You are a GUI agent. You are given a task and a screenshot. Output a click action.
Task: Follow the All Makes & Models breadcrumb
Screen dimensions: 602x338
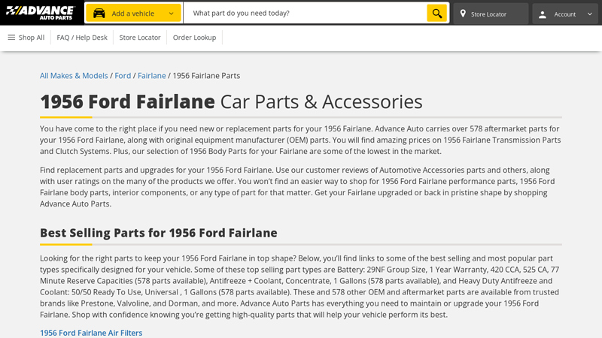point(74,76)
